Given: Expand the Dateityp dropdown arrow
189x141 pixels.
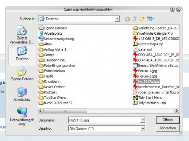Looking at the screenshot, I should click(143, 129).
